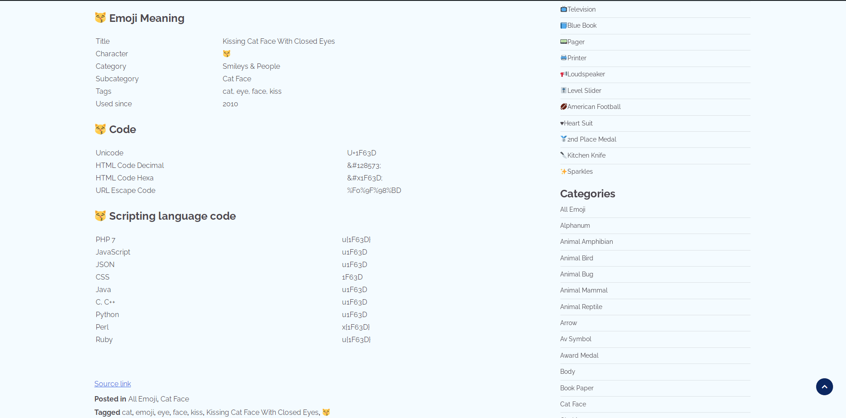Click the cat emoji beside Scripting language code
846x418 pixels.
[x=100, y=216]
